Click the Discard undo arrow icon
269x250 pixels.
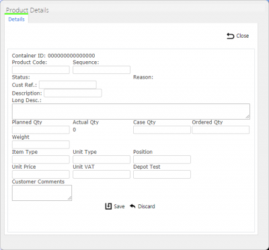coord(132,206)
